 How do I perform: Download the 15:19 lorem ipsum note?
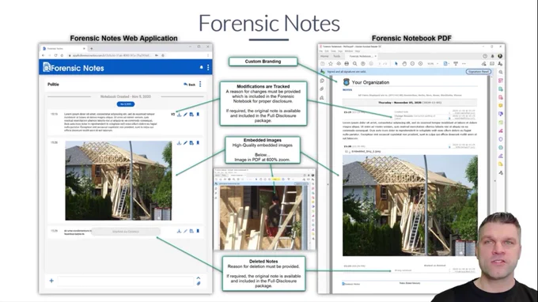[179, 115]
